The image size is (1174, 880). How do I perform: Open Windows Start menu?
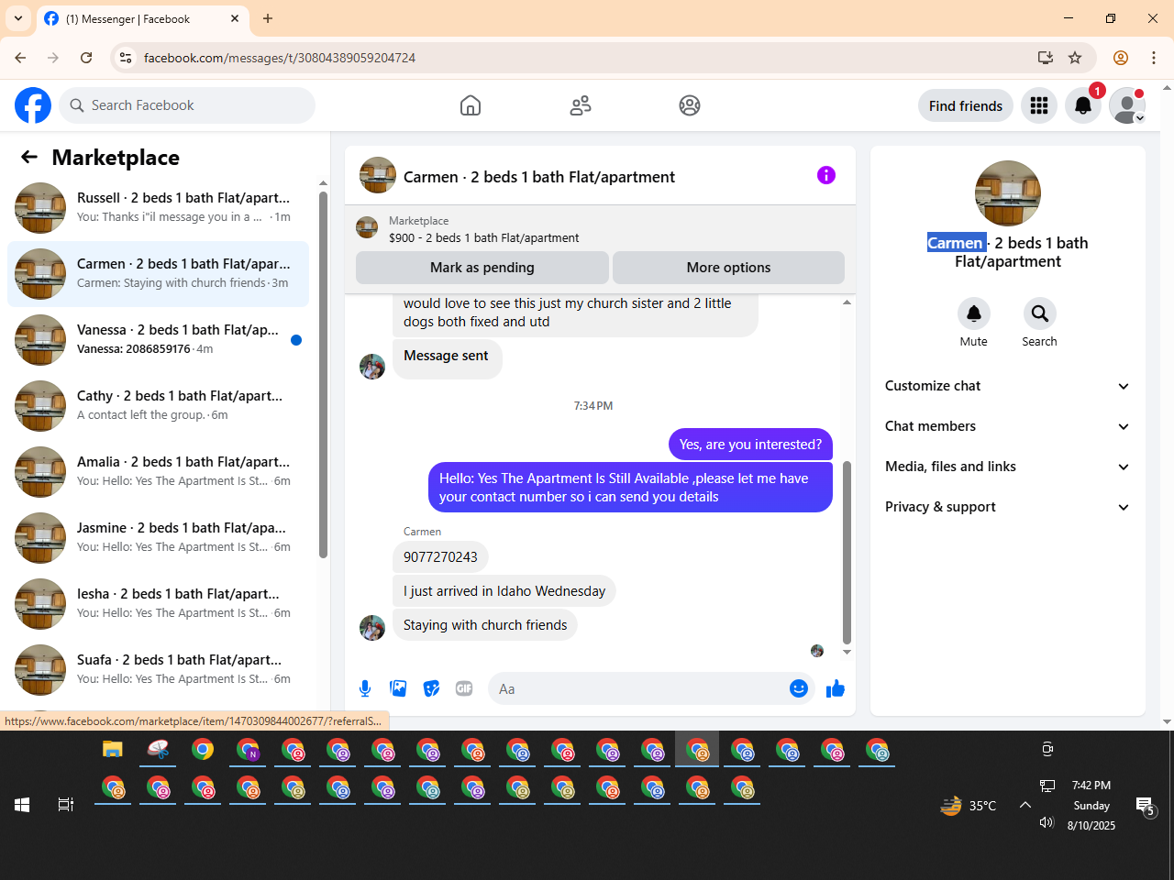(22, 805)
